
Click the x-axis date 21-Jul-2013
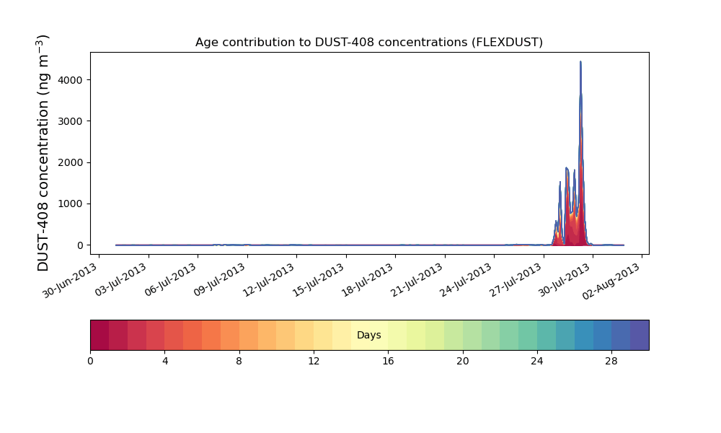tap(417, 279)
